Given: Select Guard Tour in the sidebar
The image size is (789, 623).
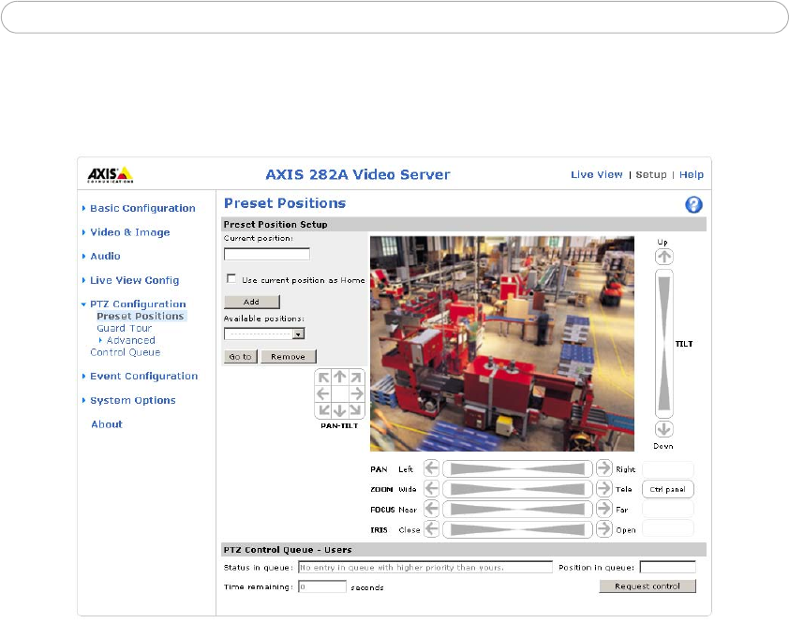Looking at the screenshot, I should tap(124, 328).
